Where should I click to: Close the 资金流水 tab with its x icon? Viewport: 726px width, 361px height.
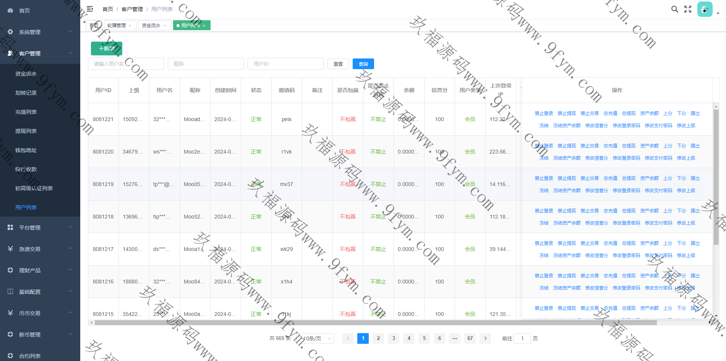[x=165, y=26]
